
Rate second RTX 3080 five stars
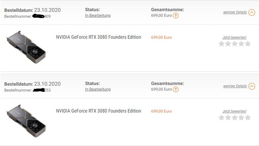click(248, 117)
